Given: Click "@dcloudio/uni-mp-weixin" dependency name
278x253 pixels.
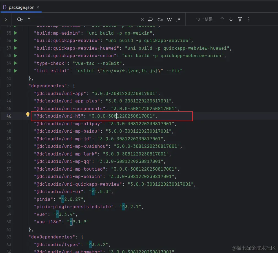Looking at the screenshot, I should [68, 176].
